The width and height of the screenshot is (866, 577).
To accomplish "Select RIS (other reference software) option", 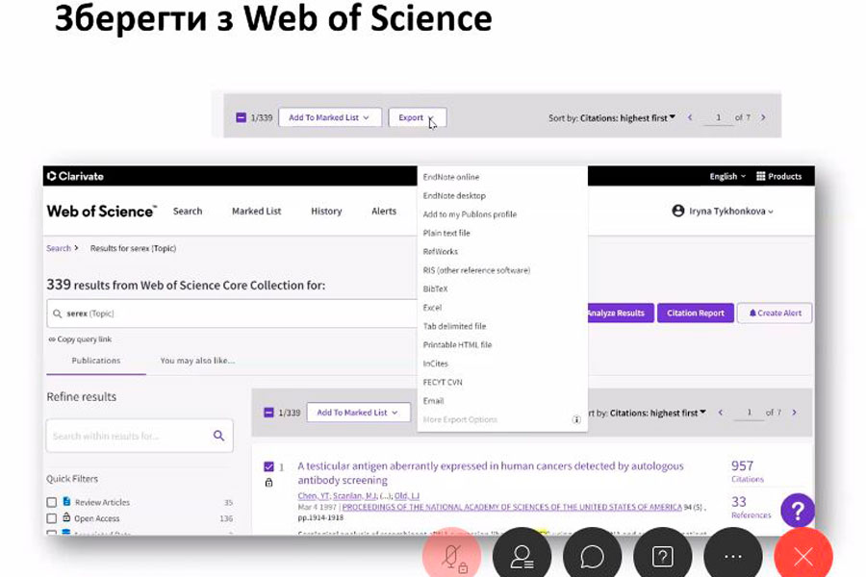I will [x=476, y=270].
